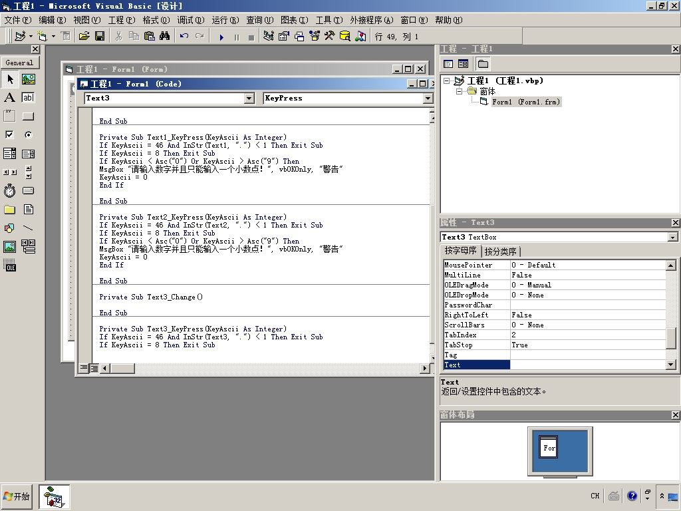Switch to the 按分类序 properties tab

tap(500, 251)
